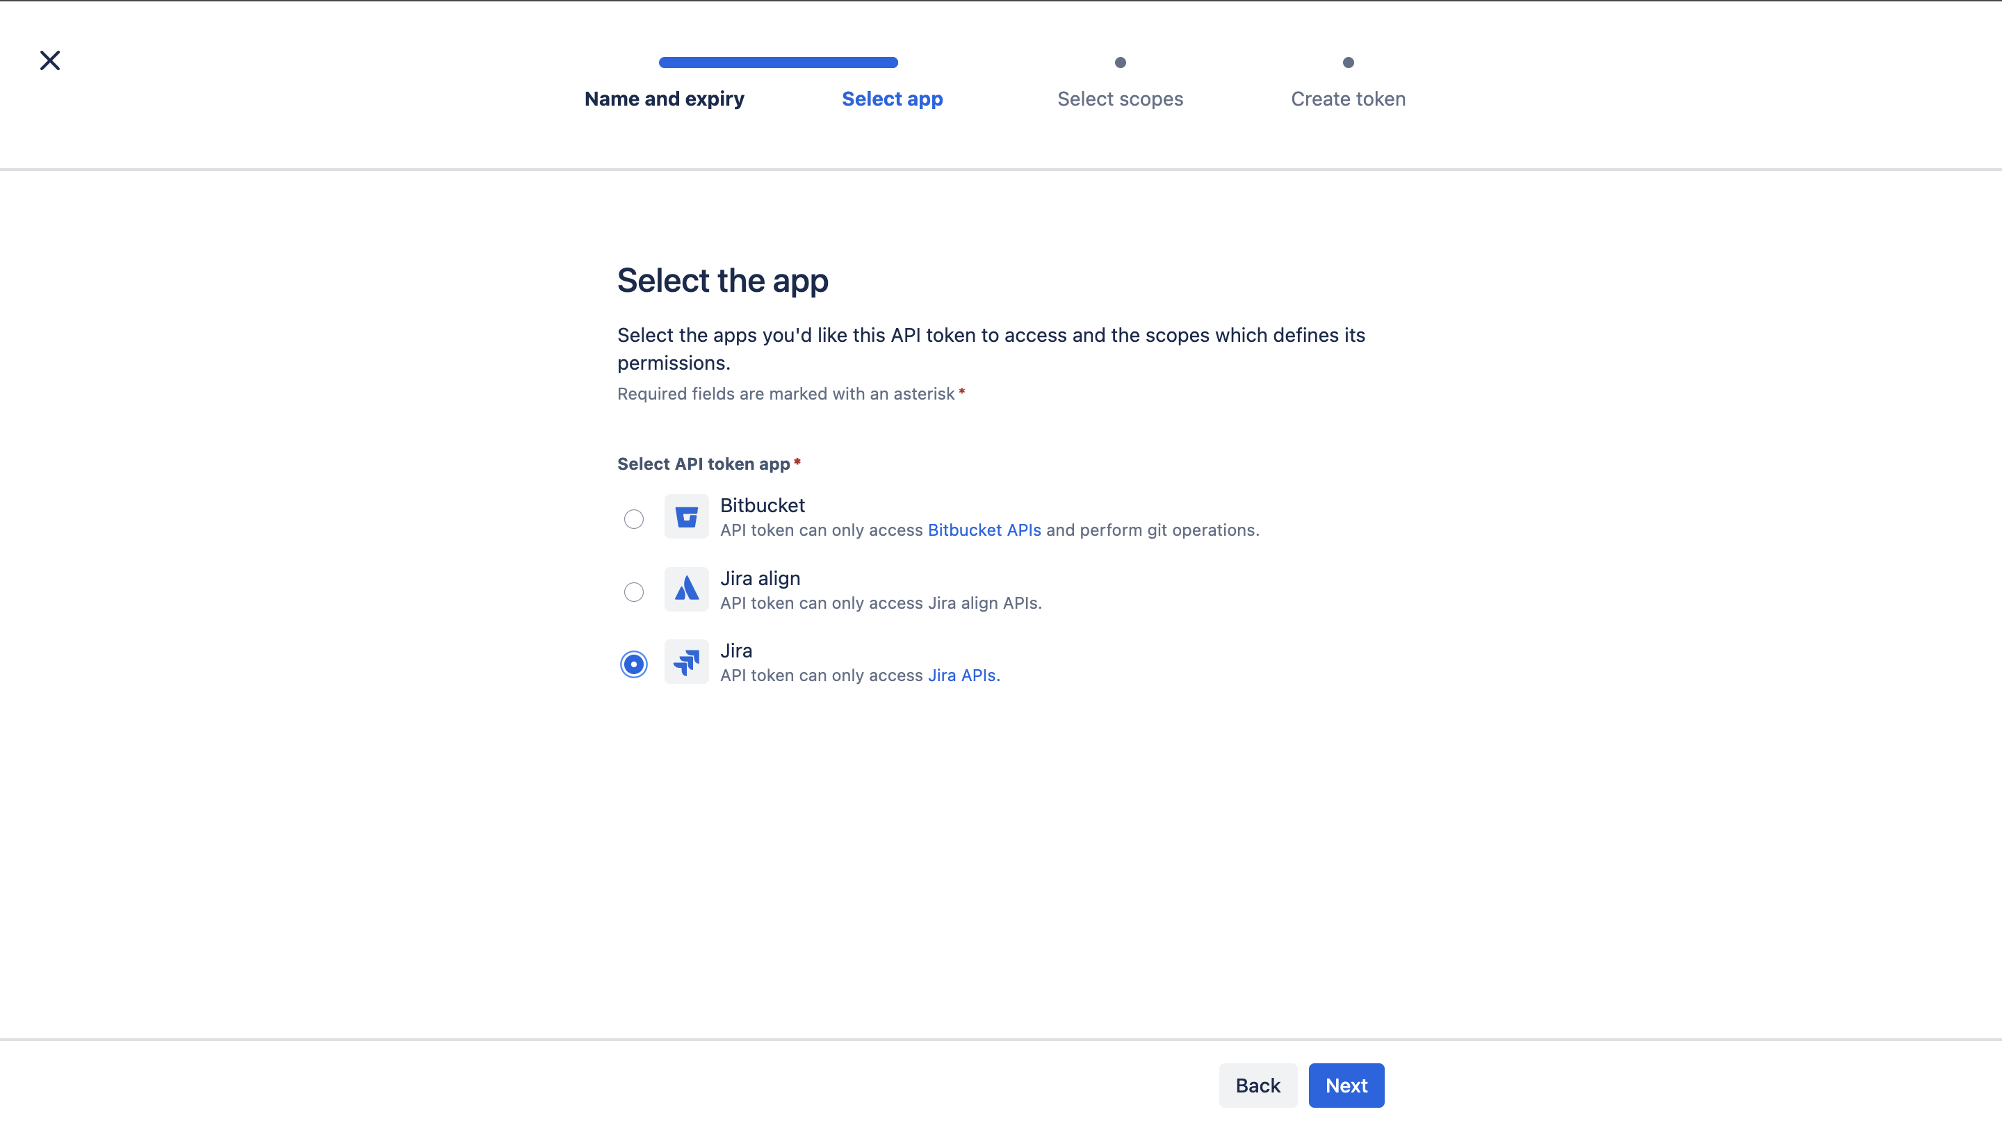Click the blue step progress bar
Screen dimensions: 2002x1130
778,62
